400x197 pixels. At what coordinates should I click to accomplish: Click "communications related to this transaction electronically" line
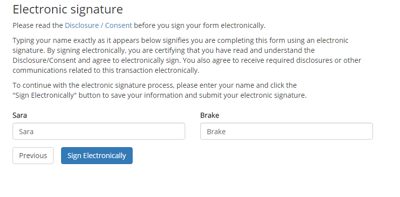click(106, 70)
